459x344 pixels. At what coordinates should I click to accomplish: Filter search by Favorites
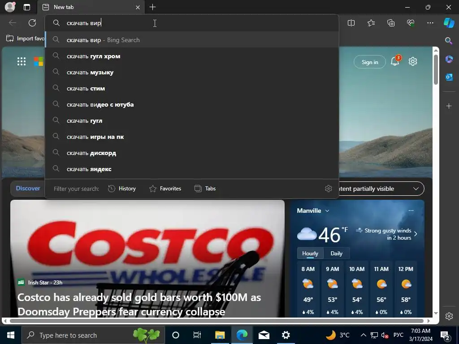click(165, 189)
